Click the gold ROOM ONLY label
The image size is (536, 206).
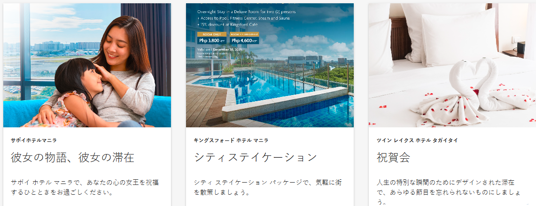[212, 34]
